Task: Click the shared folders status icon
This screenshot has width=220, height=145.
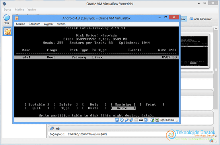Action: pos(136,120)
